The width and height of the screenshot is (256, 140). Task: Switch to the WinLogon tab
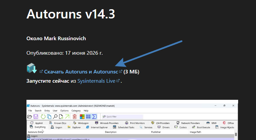(81, 123)
